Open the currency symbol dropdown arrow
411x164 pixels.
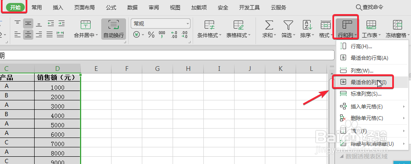click(143, 35)
